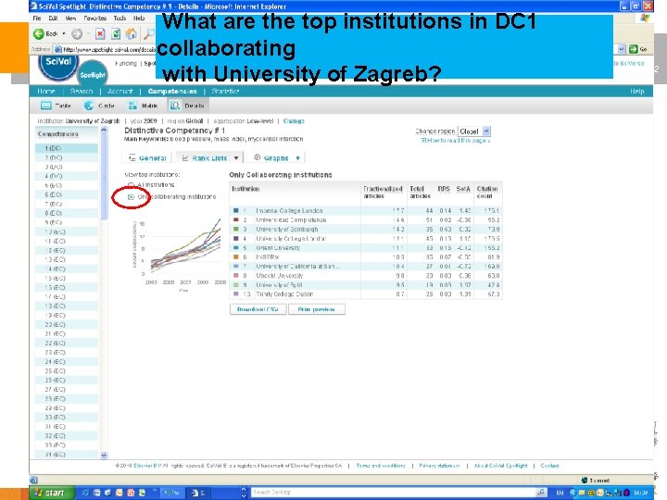Click the Desktop search magnifier in taskbar
This screenshot has height=500, width=667.
(541, 493)
